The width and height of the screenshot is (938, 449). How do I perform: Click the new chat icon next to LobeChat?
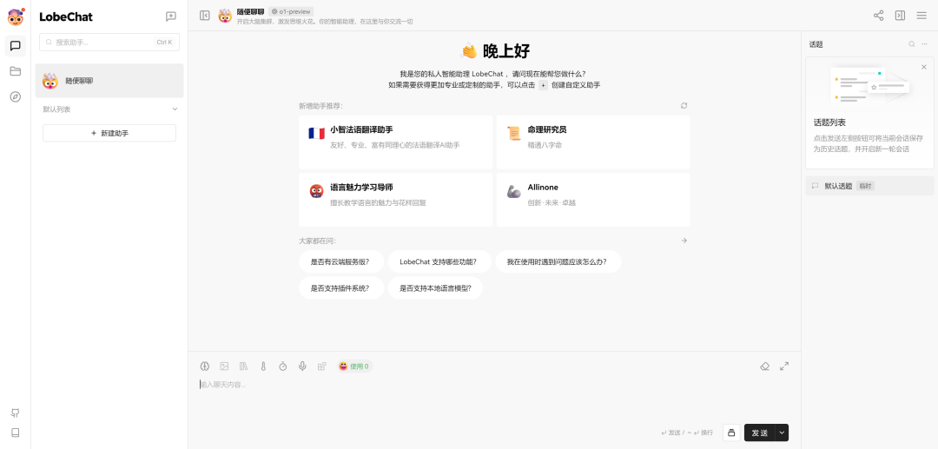[x=171, y=17]
